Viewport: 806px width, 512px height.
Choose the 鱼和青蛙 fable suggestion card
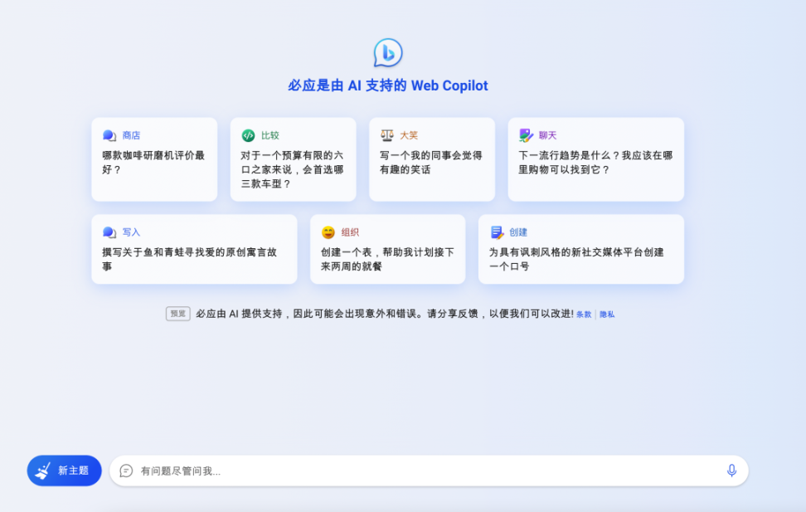coord(194,249)
